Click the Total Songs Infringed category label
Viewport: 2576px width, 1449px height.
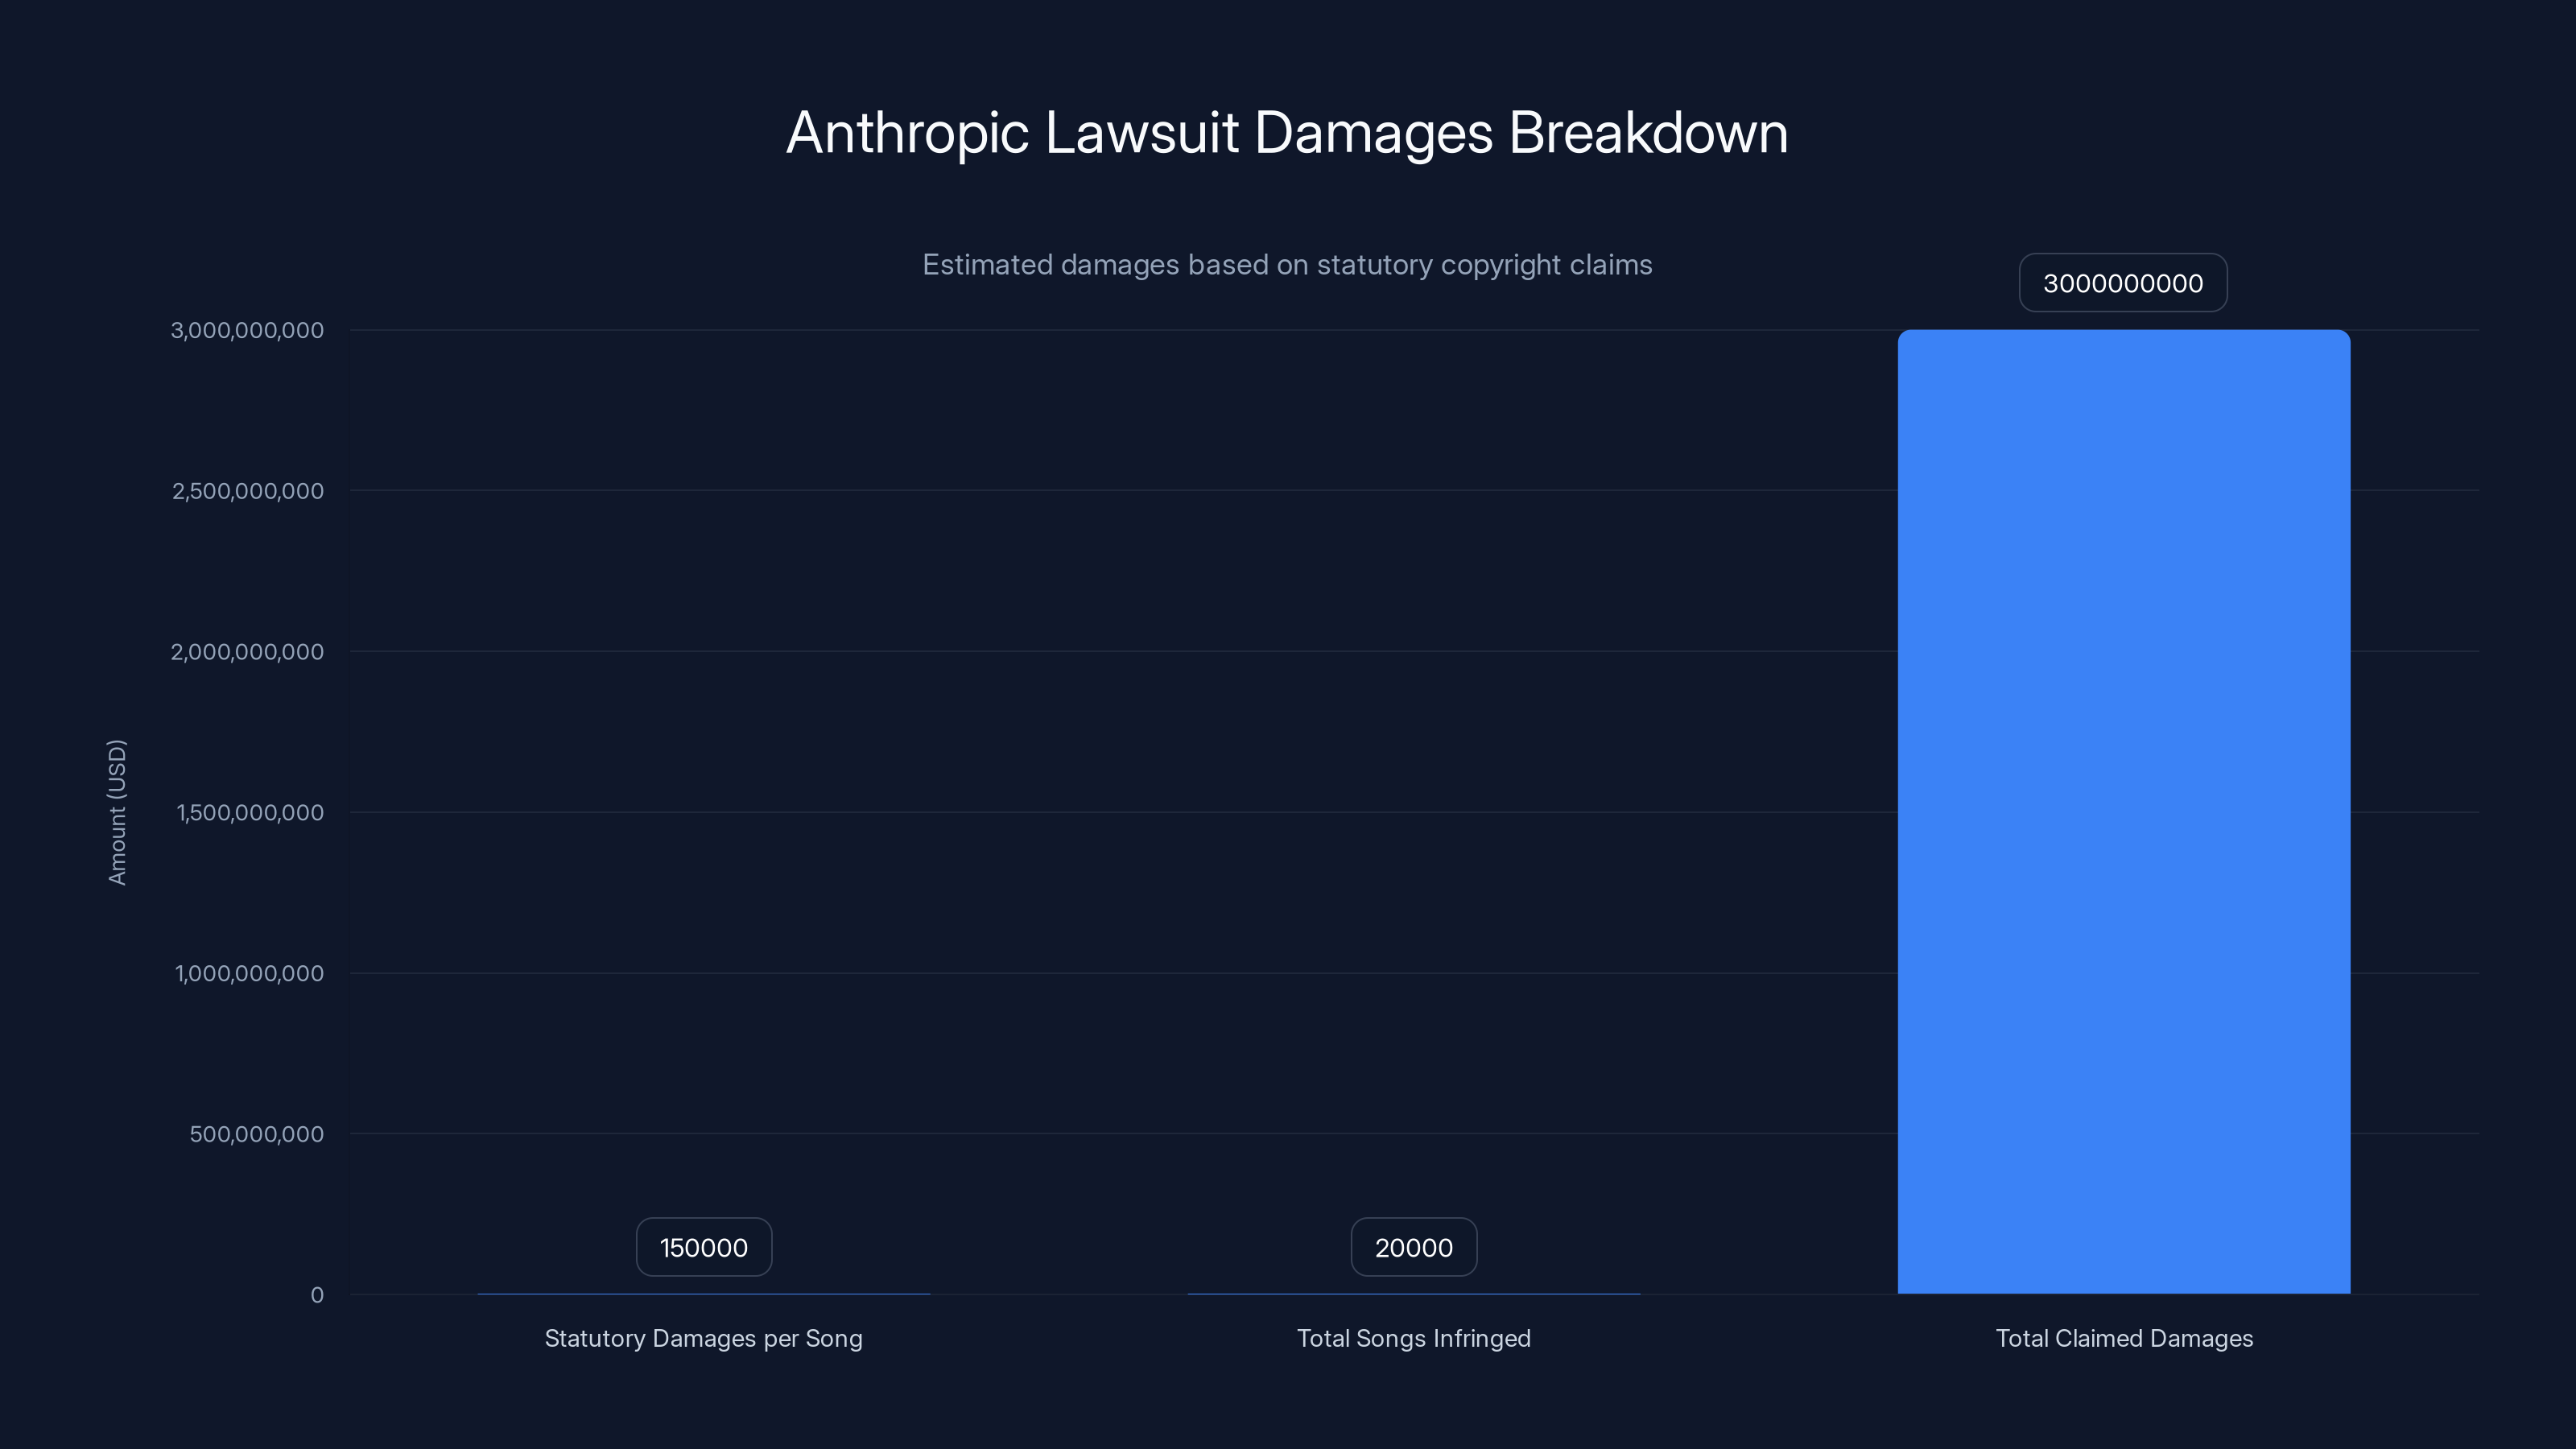[1414, 1338]
